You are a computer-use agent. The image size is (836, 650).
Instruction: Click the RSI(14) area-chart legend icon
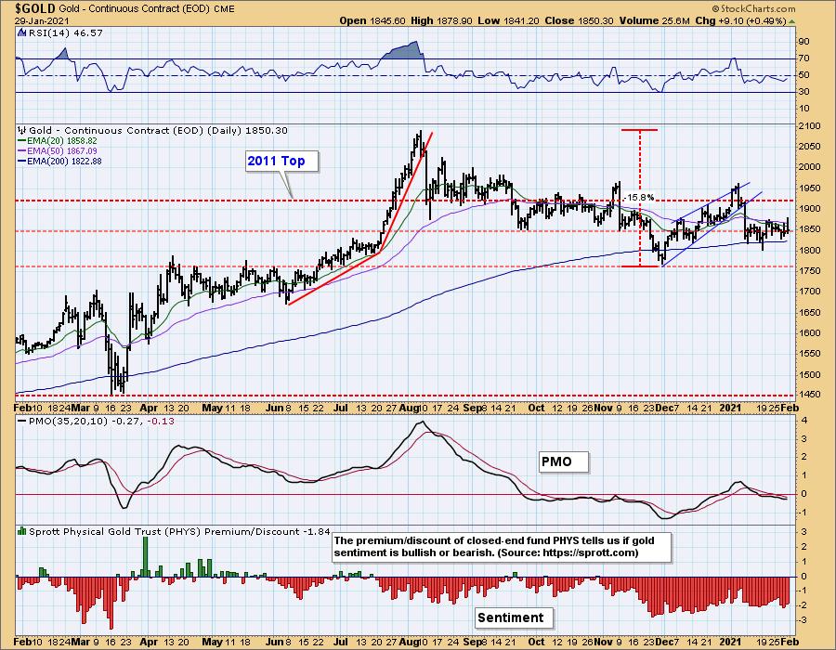21,33
